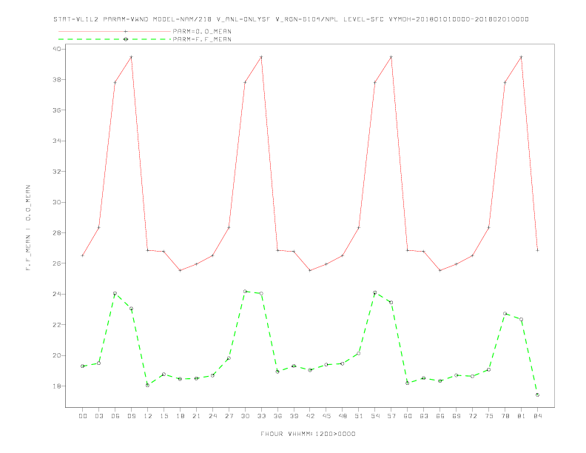Click the 21 forecast hour label on horizontal axis
Viewport: 586px width, 453px height.
point(196,416)
